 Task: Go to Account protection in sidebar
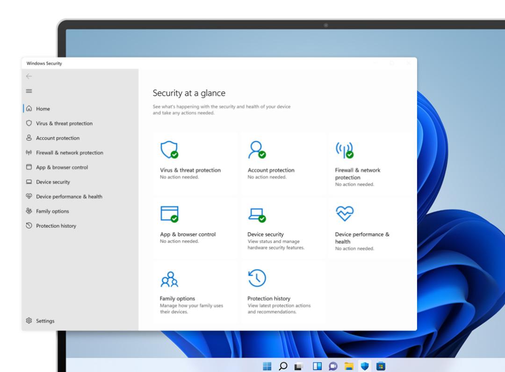coord(58,138)
